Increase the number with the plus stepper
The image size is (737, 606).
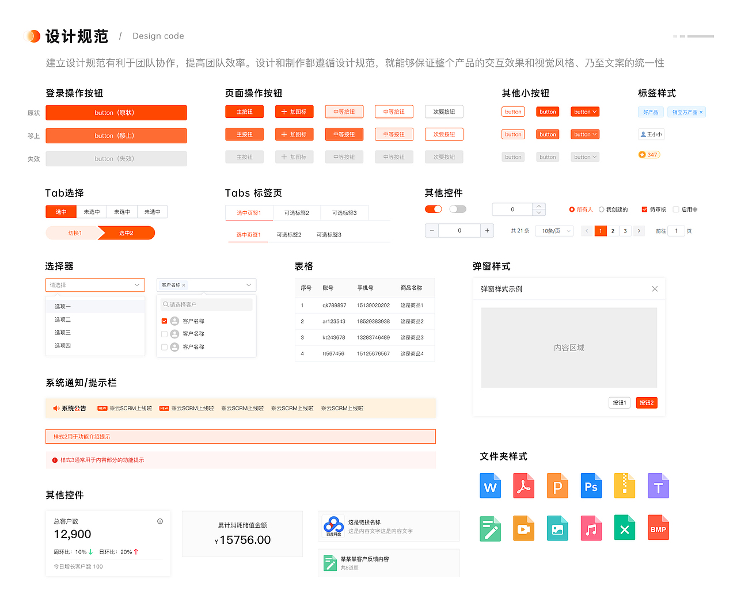487,230
